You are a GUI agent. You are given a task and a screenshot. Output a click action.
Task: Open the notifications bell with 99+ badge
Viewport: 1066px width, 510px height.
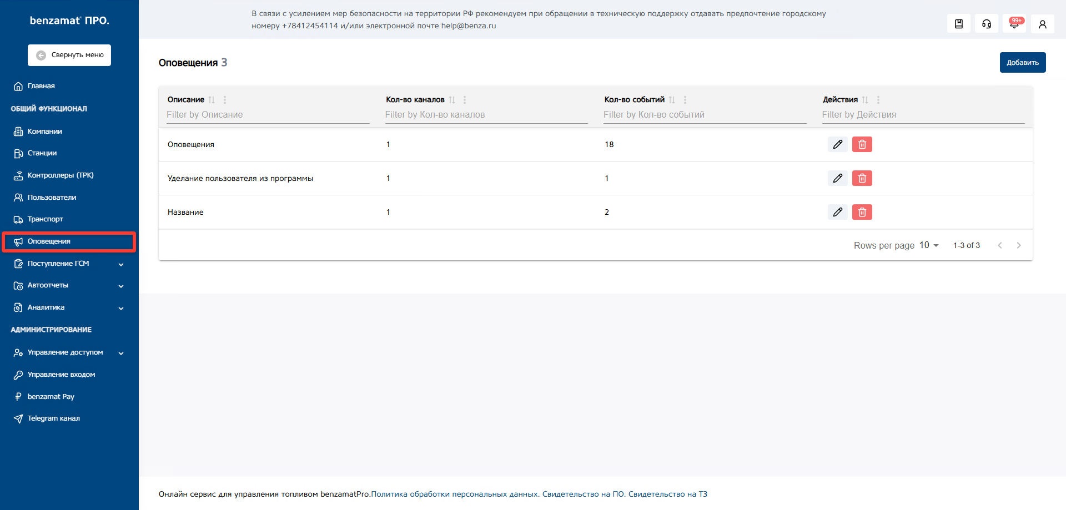click(1014, 24)
